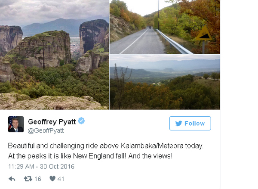This screenshot has width=258, height=189.
Task: Click the like count 41
Action: pyautogui.click(x=61, y=179)
